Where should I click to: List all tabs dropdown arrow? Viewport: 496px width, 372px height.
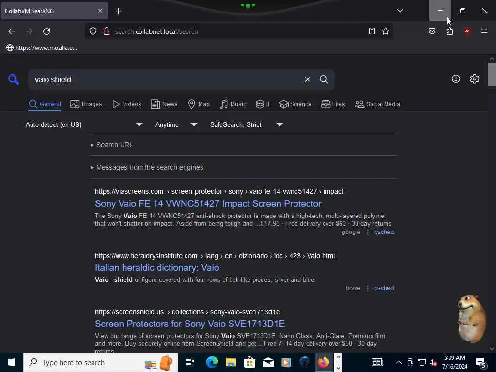[x=400, y=11]
